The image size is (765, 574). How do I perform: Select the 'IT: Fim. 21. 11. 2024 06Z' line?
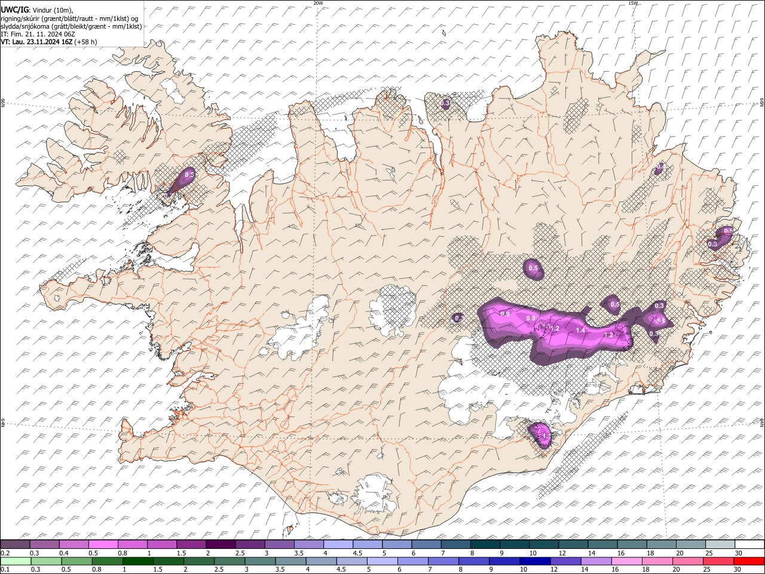(38, 34)
